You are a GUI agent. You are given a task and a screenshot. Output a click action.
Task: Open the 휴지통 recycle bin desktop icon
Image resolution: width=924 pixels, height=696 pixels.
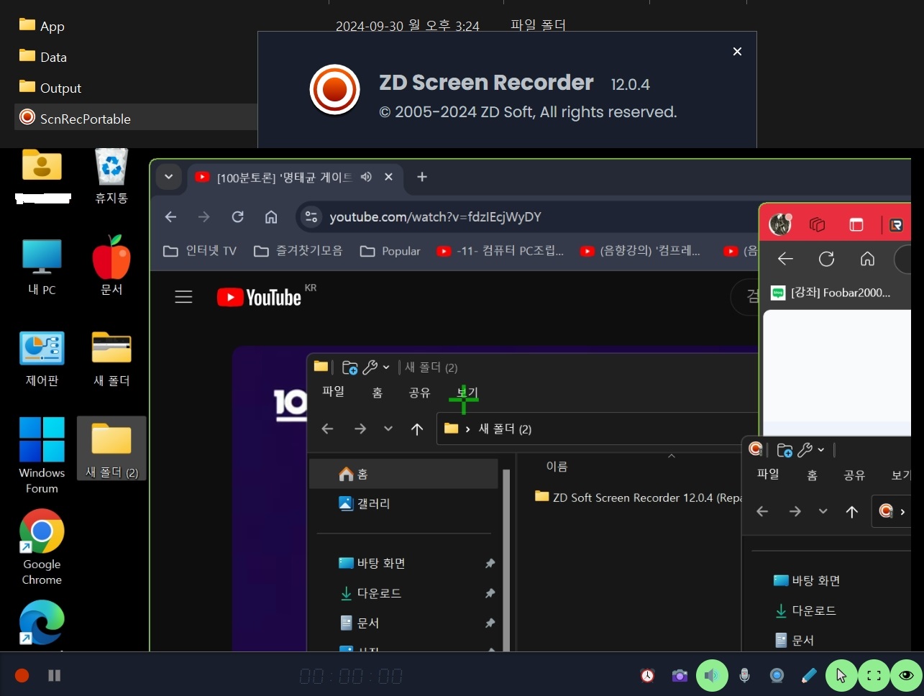click(111, 176)
